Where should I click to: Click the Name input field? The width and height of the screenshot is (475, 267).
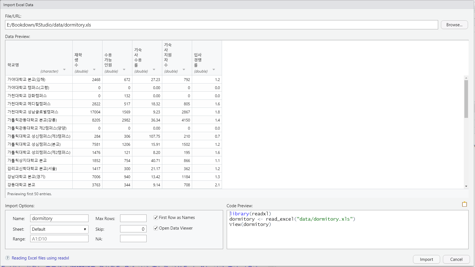(x=59, y=218)
